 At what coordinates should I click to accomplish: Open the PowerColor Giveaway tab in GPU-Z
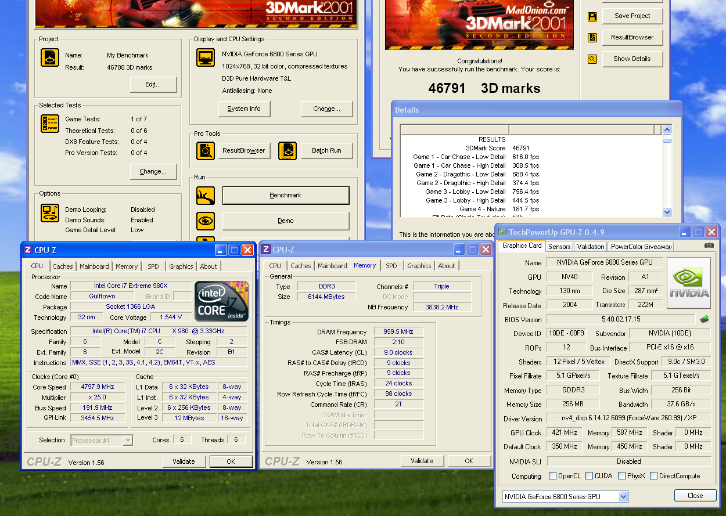tap(641, 247)
